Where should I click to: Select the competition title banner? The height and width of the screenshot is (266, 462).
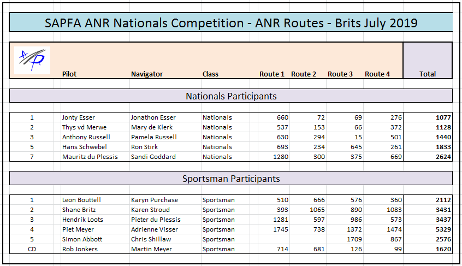(x=230, y=23)
